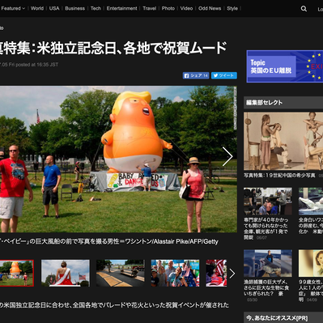The width and height of the screenshot is (323, 323).
Task: Open the Topic 英国のEU離脱 banner
Action: (x=285, y=66)
